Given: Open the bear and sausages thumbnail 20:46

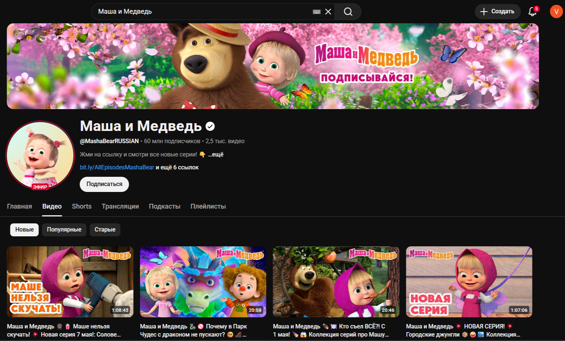Looking at the screenshot, I should (x=336, y=282).
